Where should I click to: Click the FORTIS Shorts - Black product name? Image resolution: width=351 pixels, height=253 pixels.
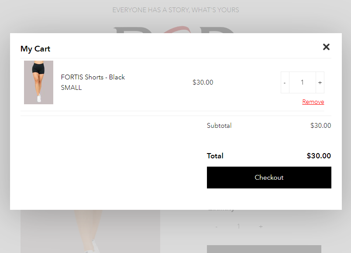[93, 77]
